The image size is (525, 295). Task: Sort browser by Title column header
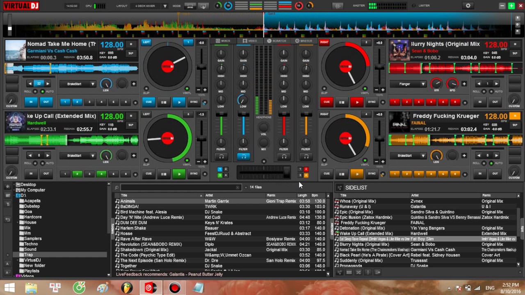click(x=160, y=195)
